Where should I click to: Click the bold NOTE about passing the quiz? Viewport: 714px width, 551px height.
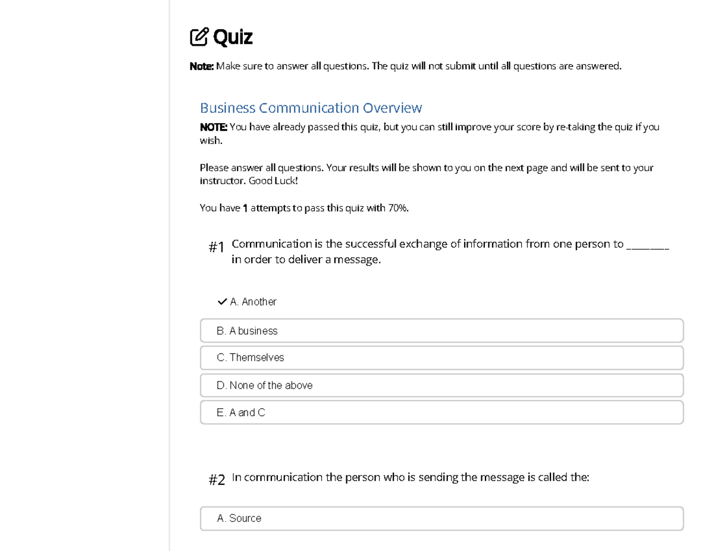(213, 127)
